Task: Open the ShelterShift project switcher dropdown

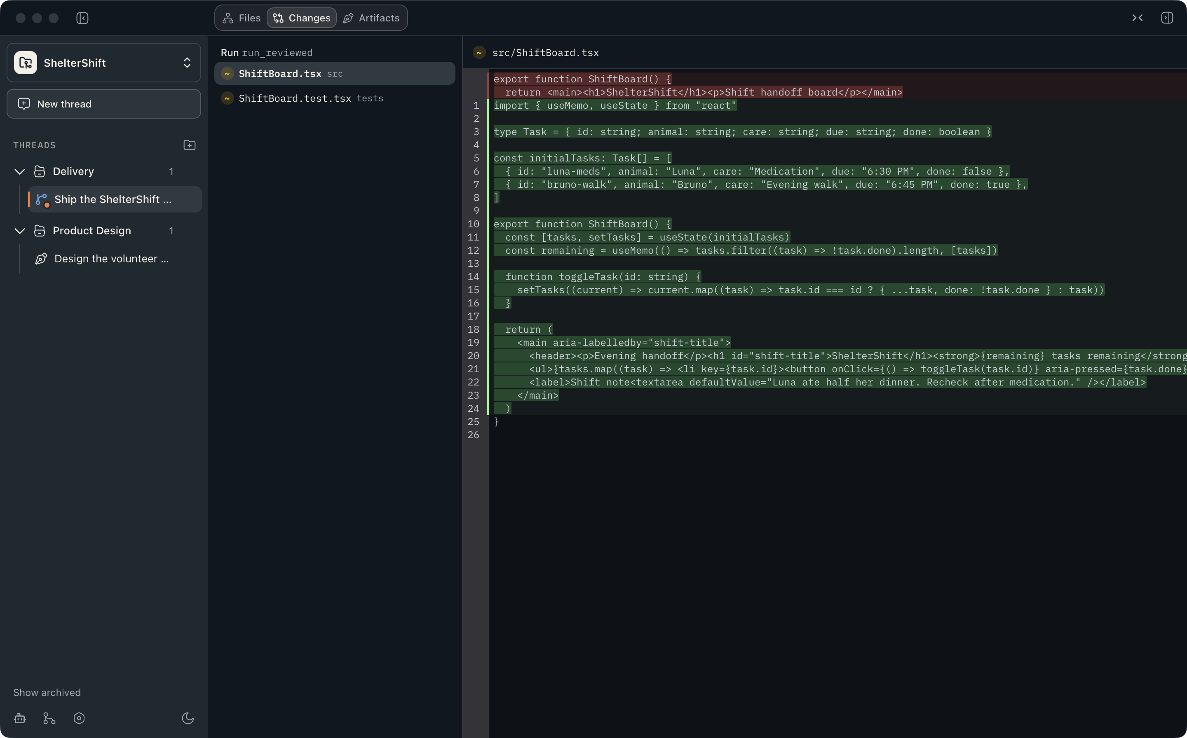Action: coord(103,63)
